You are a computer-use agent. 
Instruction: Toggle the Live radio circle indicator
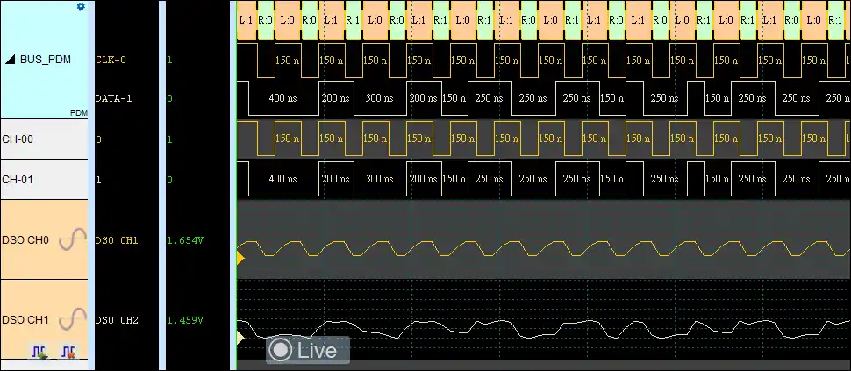(281, 350)
